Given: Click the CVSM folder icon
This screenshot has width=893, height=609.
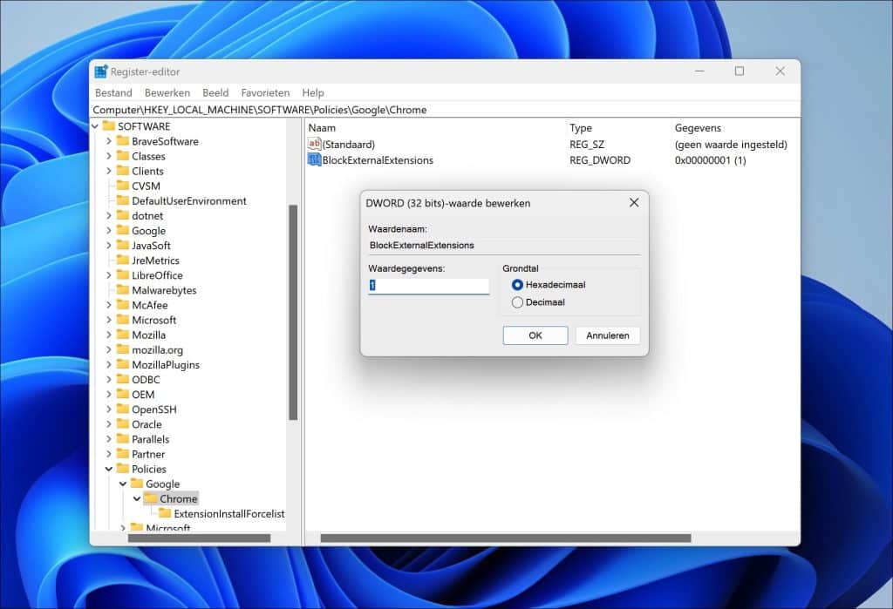Looking at the screenshot, I should point(122,185).
